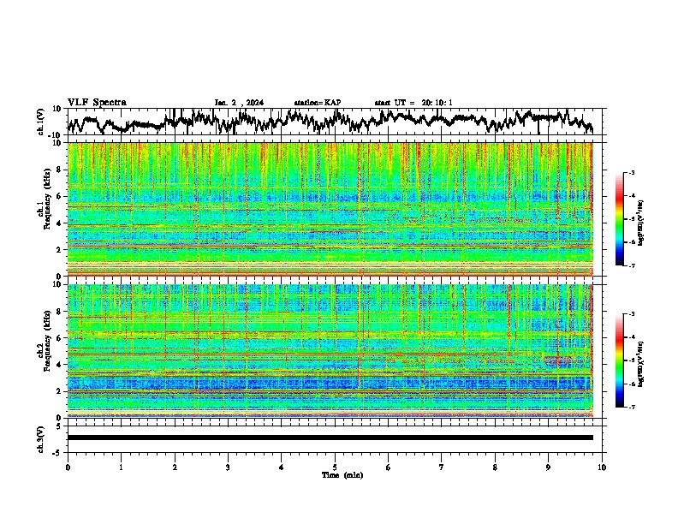The height and width of the screenshot is (524, 678).
Task: Click the ch.2 spectrogram color scale bar
Action: (x=620, y=360)
